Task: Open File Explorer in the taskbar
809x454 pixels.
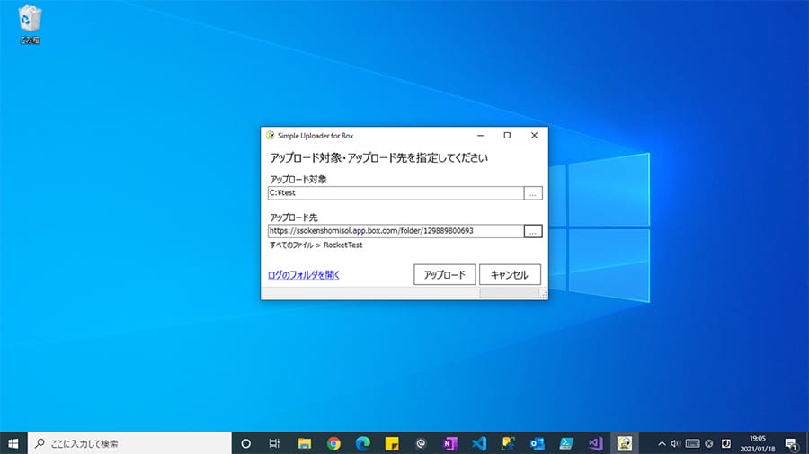Action: [305, 443]
